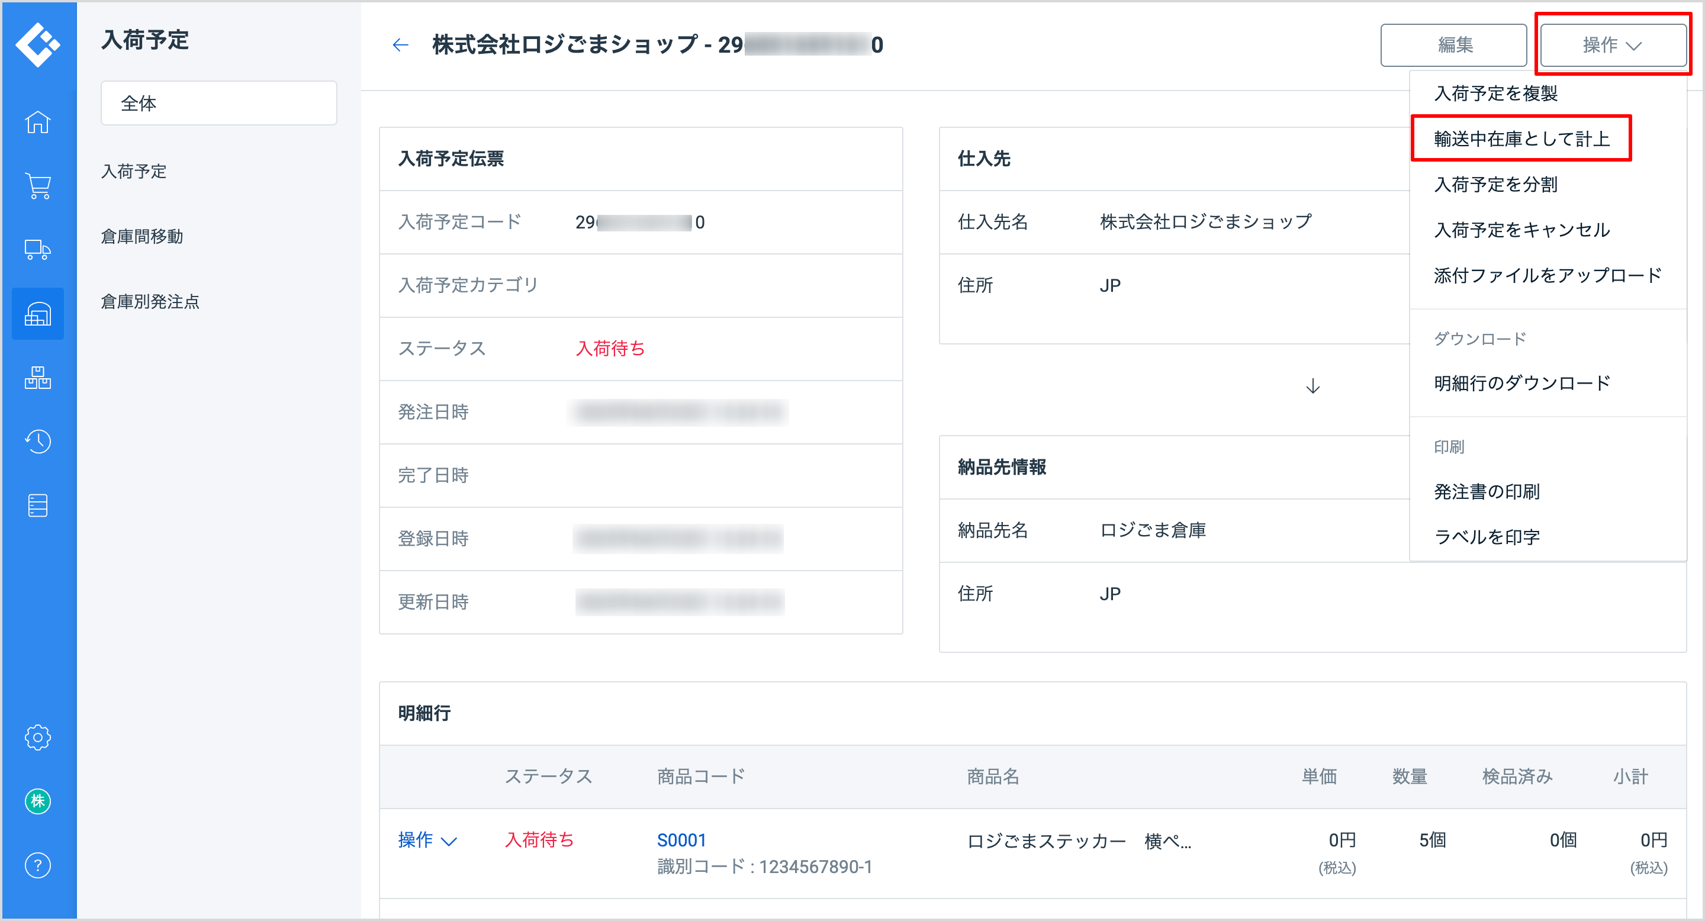Click 入荷待ち status in 入荷予定伝票 card
Image resolution: width=1705 pixels, height=921 pixels.
(610, 349)
